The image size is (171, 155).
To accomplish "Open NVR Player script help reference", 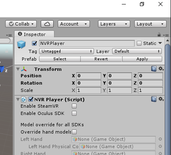I will 154,99.
